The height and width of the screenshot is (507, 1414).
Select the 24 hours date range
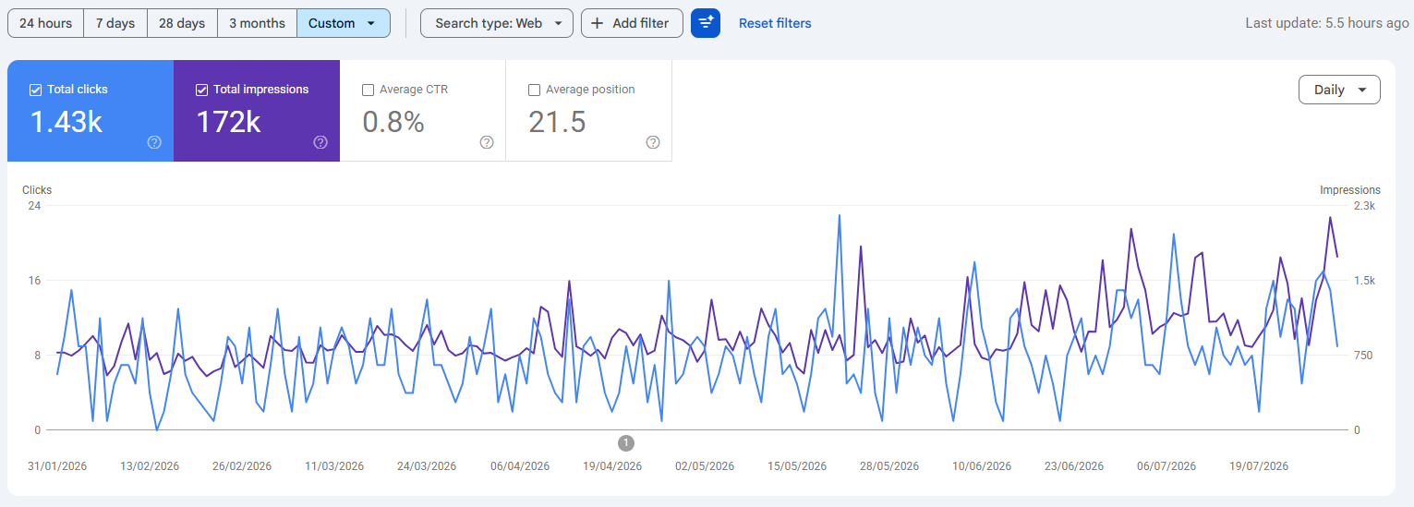(45, 23)
